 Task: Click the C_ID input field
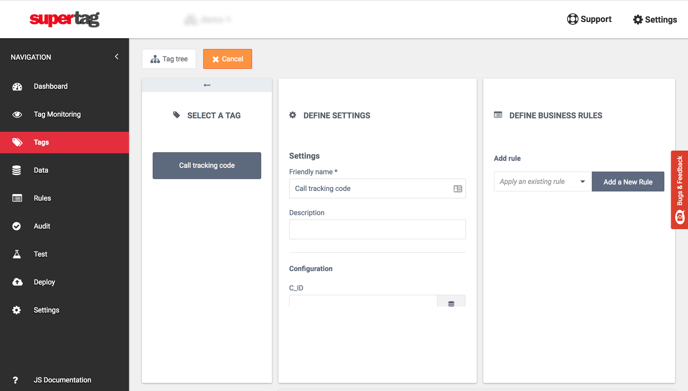pos(363,301)
